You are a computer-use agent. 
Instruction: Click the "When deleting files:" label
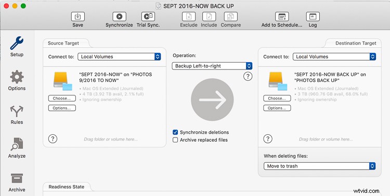[x=286, y=156]
